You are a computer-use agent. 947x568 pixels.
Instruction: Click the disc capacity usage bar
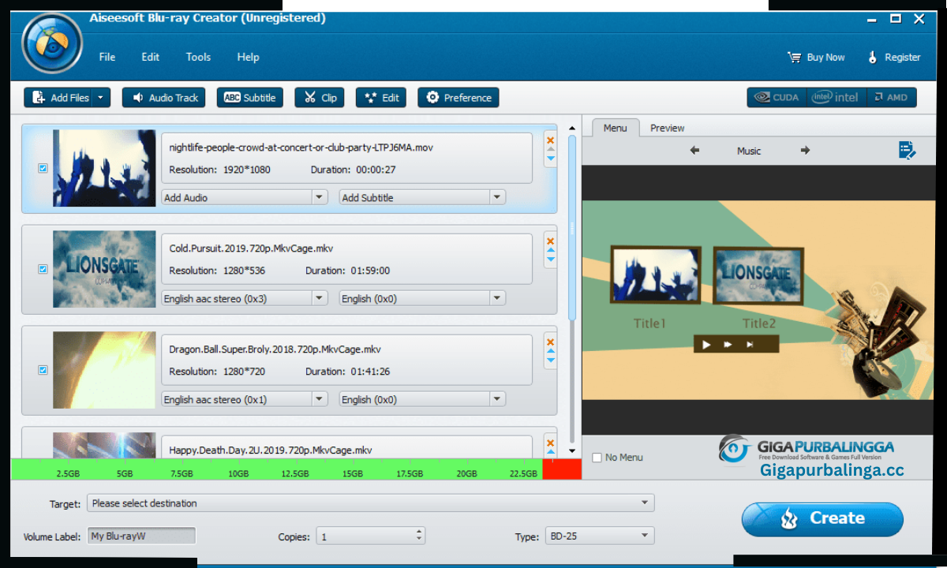point(296,469)
